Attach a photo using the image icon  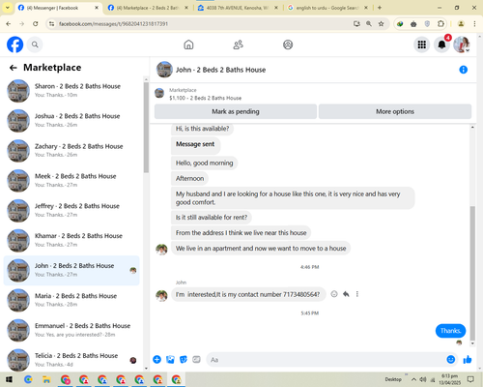(170, 359)
